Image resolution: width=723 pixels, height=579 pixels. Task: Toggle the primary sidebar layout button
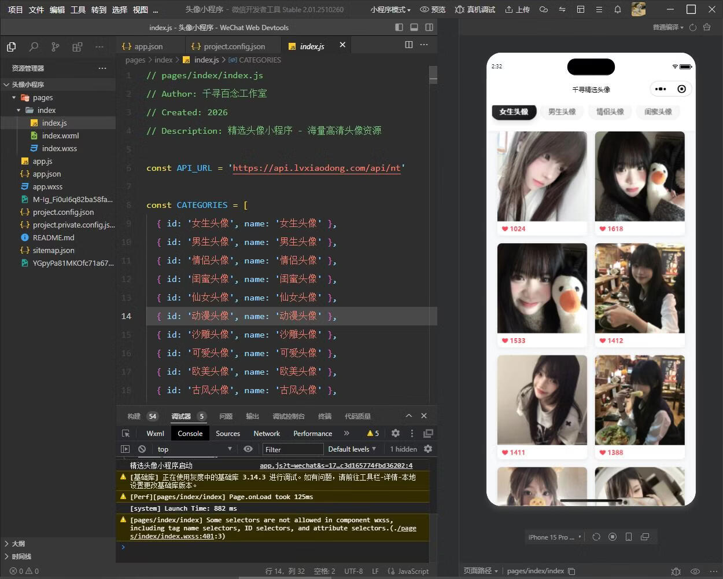[x=399, y=27]
